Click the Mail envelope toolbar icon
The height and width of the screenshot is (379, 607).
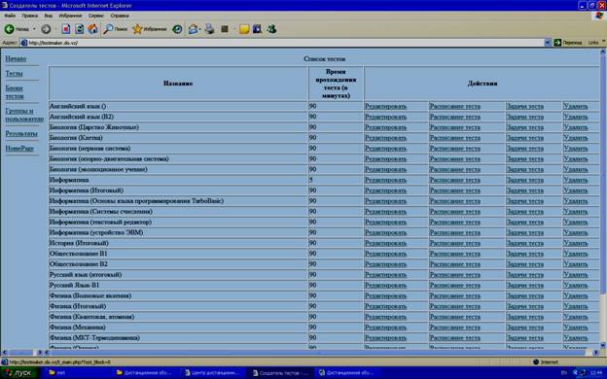(193, 29)
